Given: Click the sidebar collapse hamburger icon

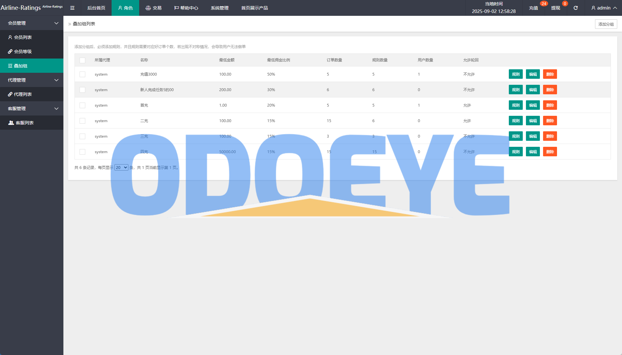Looking at the screenshot, I should pyautogui.click(x=72, y=8).
